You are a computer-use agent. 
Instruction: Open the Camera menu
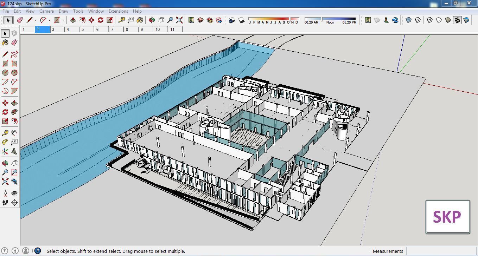(x=46, y=11)
